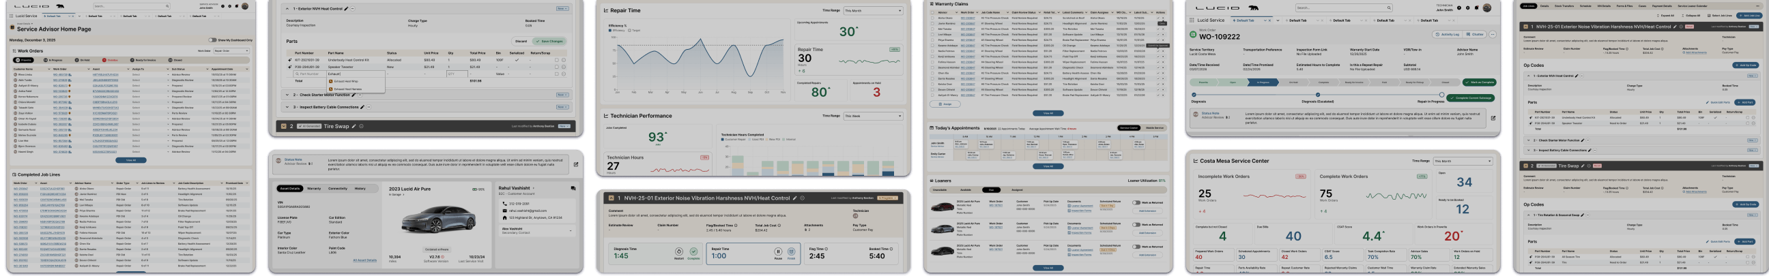Screen dimensions: 1769x276
Task: Click the View All button under Work Orders
Action: pyautogui.click(x=130, y=160)
